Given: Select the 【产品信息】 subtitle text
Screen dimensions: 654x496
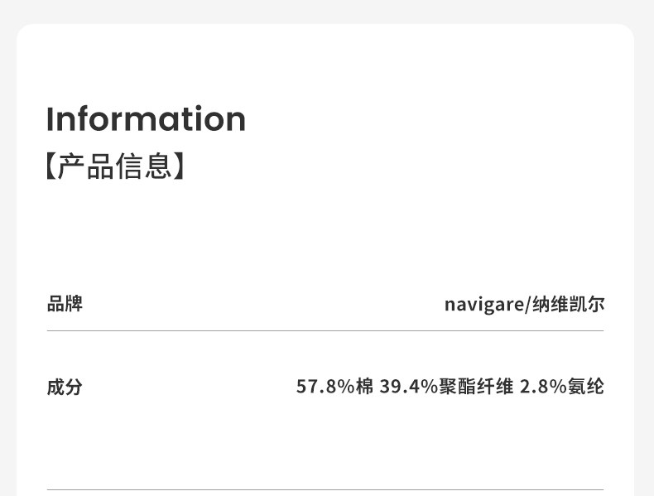Looking at the screenshot, I should (115, 166).
